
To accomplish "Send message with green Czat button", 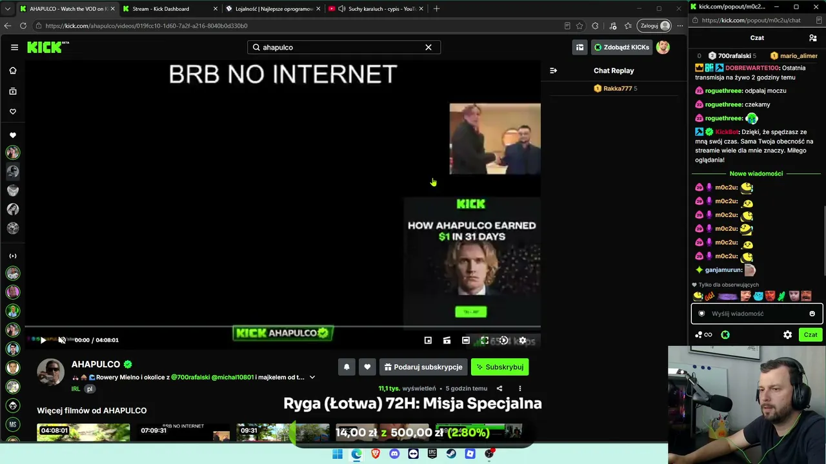I will pos(811,335).
